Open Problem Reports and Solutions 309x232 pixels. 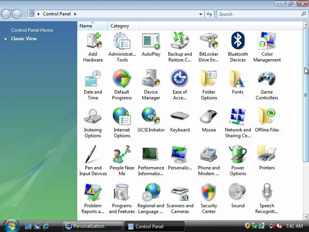coord(93,199)
